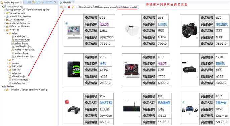Minimize the Project Explorer view
Image resolution: width=230 pixels, height=126 pixels.
pyautogui.click(x=51, y=2)
